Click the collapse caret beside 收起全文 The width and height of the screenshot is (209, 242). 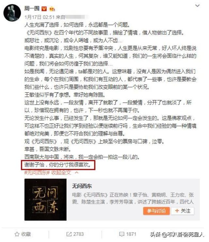pyautogui.click(x=76, y=173)
